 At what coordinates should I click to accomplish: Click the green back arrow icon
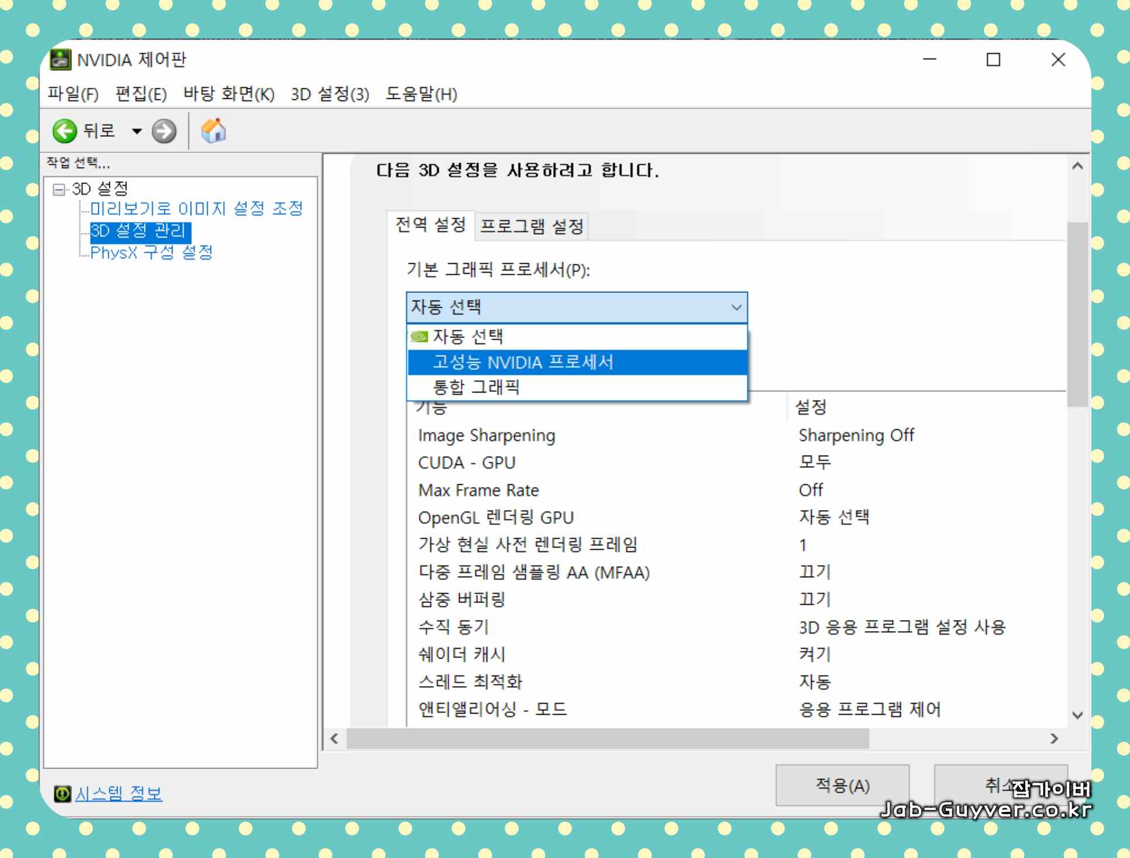64,131
